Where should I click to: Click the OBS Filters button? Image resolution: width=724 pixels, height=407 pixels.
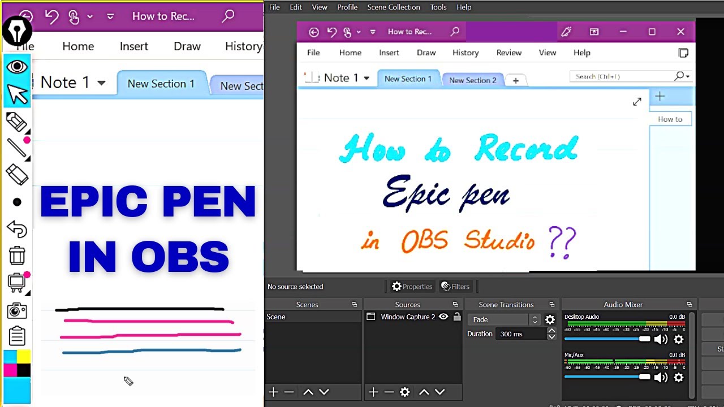(455, 287)
